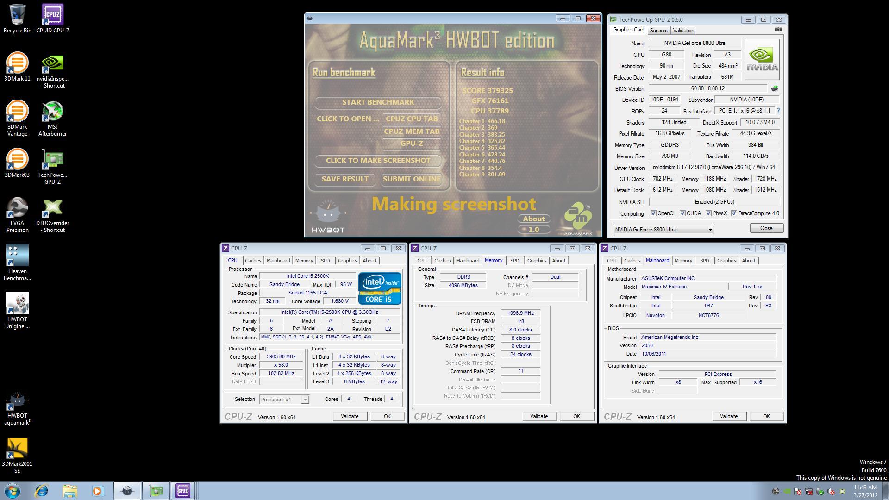Click the Core Speed value field
The image size is (889, 500).
[x=281, y=357]
